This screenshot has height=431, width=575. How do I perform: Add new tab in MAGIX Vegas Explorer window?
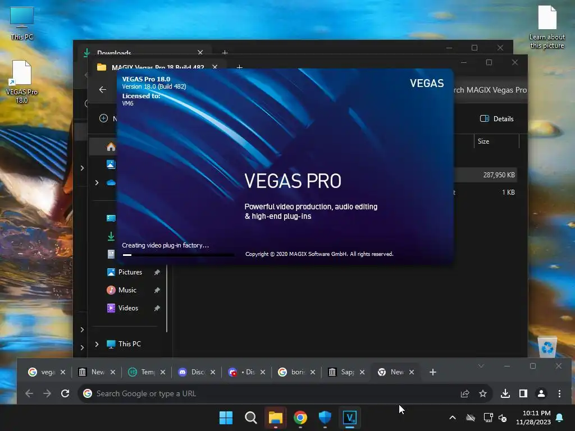pos(239,67)
